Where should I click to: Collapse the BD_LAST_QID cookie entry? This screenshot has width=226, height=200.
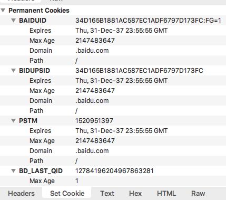[13, 171]
